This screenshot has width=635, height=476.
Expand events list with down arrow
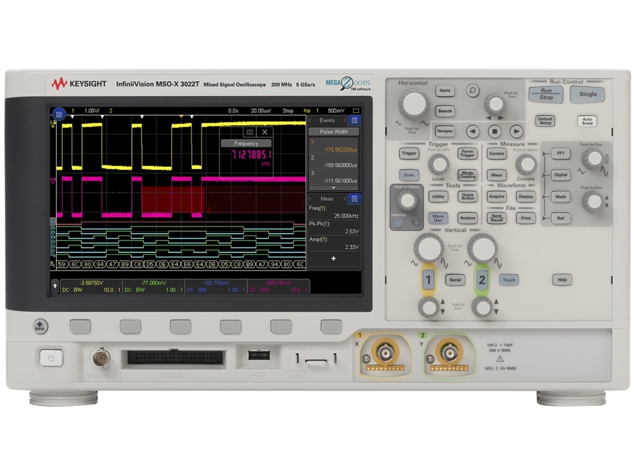(x=333, y=188)
